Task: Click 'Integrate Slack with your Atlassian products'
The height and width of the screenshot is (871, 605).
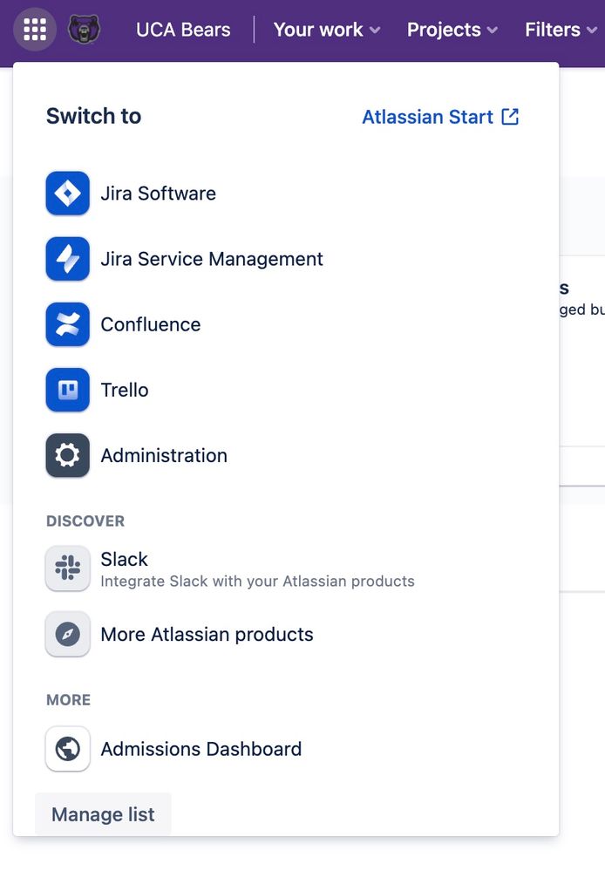Action: tap(257, 581)
